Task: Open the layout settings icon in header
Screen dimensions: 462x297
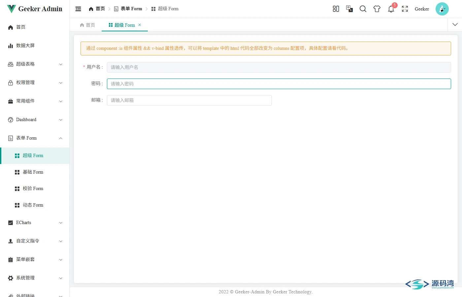Action: 336,9
